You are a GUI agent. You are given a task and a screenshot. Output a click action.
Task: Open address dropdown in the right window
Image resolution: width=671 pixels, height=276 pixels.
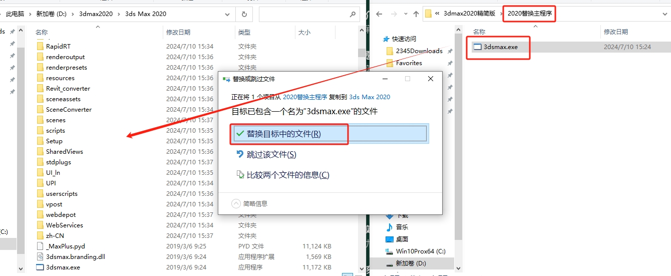pos(665,14)
